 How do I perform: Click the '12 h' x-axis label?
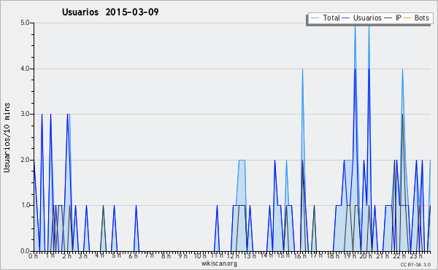(x=233, y=255)
